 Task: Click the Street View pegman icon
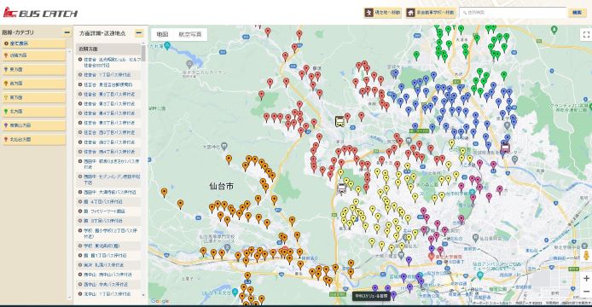[x=586, y=256]
